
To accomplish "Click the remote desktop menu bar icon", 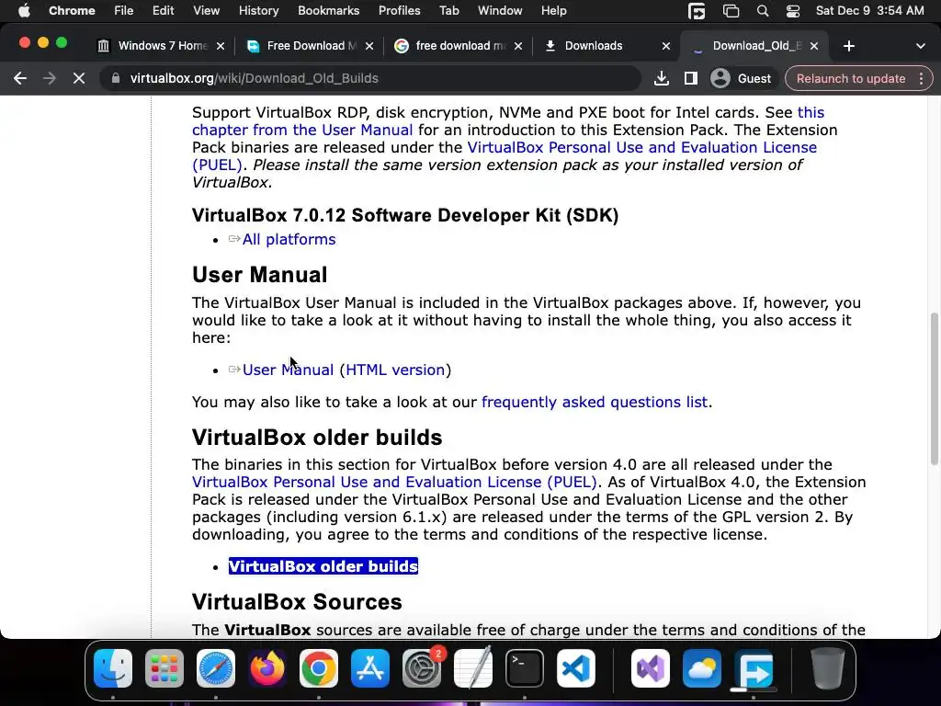I will coord(697,11).
